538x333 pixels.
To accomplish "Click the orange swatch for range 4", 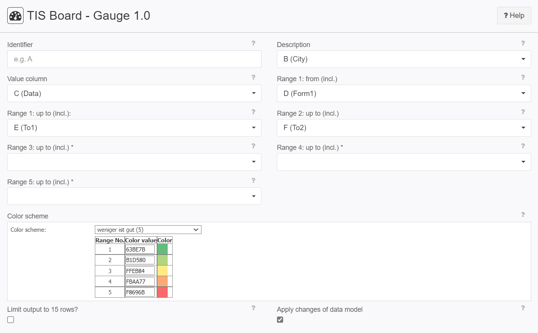I will click(162, 281).
